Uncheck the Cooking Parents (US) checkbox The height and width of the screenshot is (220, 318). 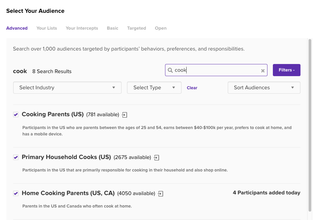[x=16, y=115]
